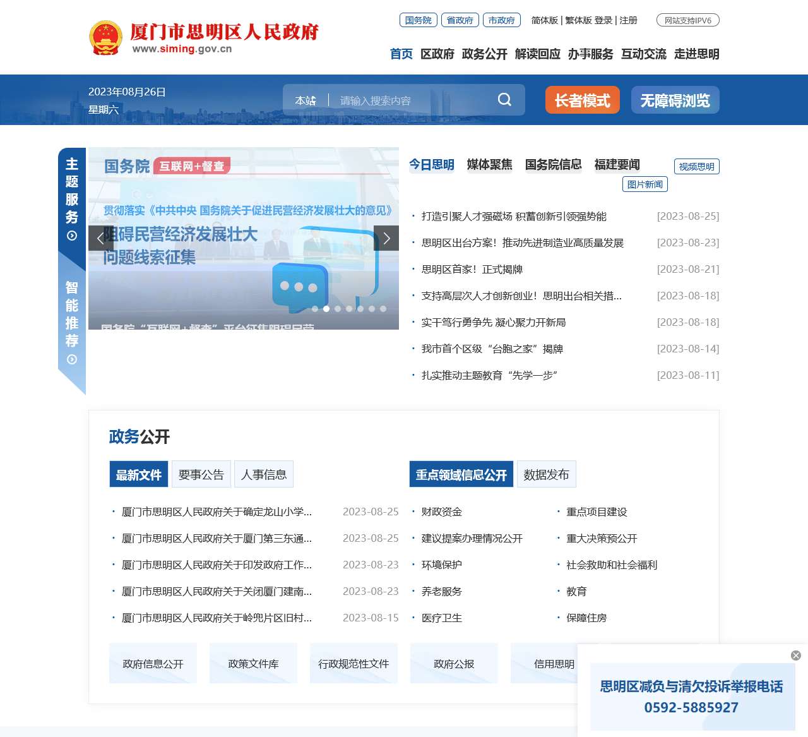Turn on 无障碍浏览 accessibility mode

pos(675,100)
